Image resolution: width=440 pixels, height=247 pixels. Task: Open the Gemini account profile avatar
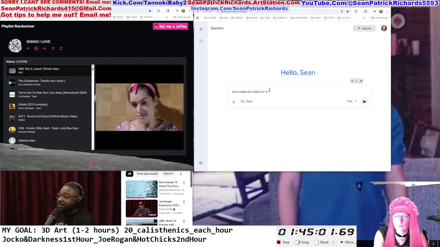(x=384, y=28)
